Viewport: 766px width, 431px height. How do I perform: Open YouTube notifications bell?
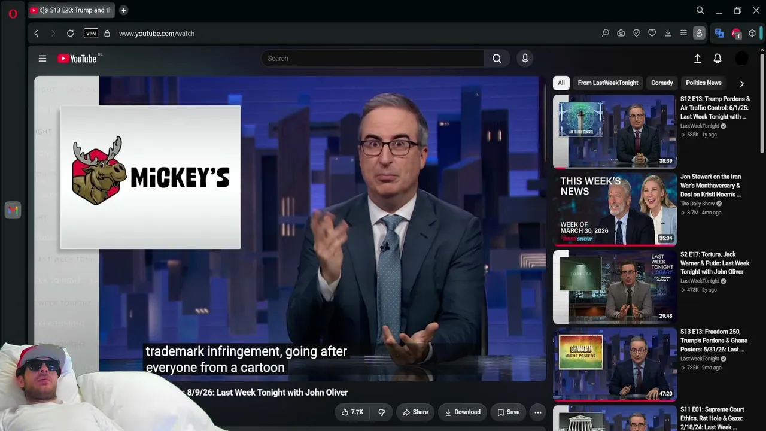(718, 59)
